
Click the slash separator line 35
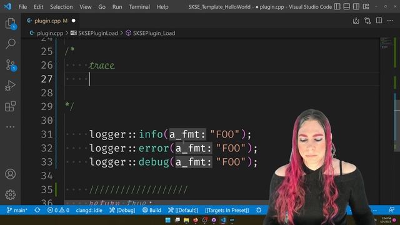[x=139, y=189]
